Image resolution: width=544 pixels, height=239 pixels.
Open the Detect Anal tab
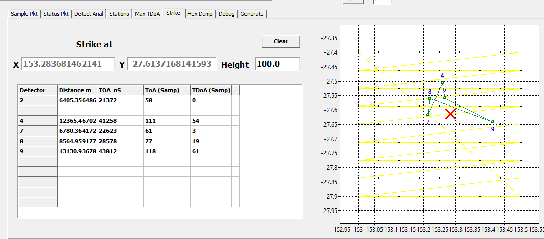(x=89, y=14)
